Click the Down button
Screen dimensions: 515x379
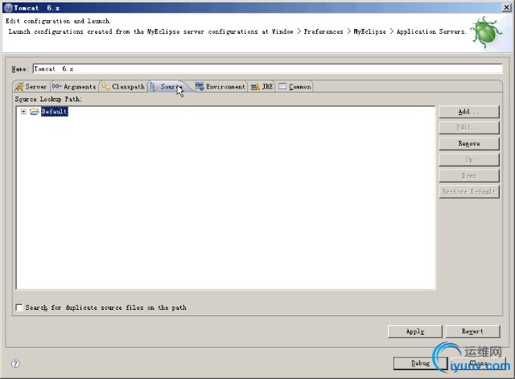[469, 175]
